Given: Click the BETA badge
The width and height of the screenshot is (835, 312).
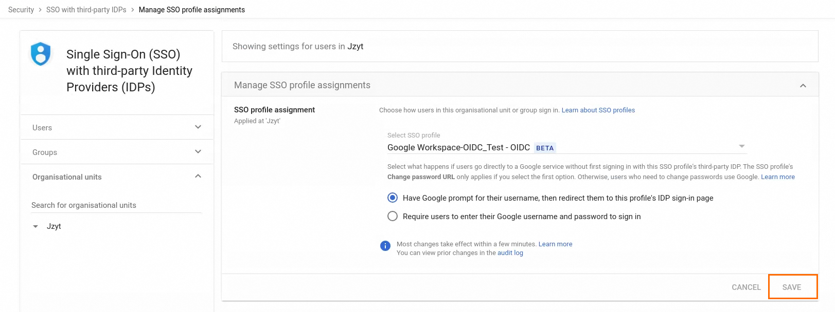Looking at the screenshot, I should [x=545, y=148].
